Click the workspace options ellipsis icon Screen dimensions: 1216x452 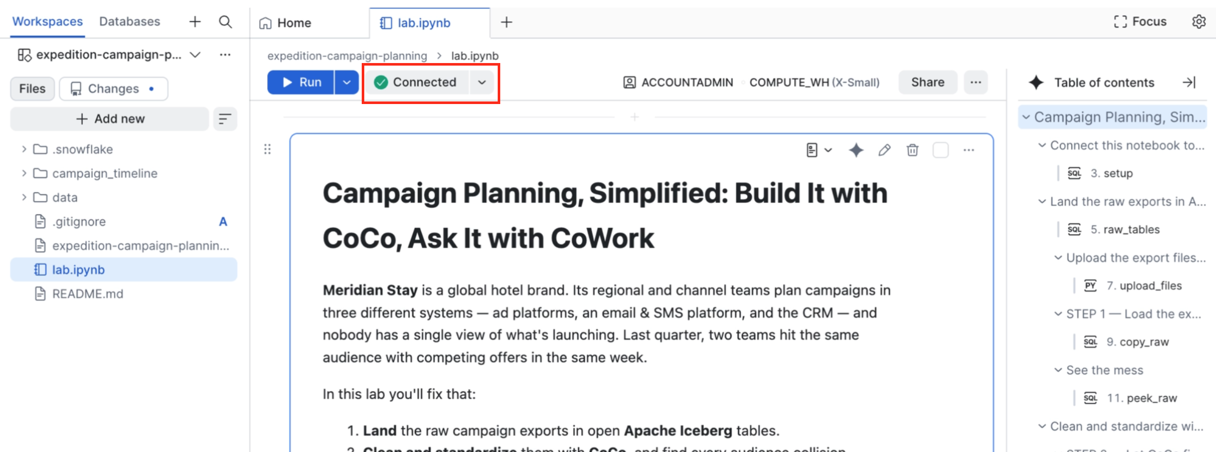pos(225,55)
